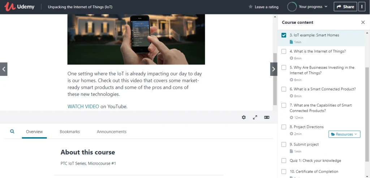Click the circular progress ring icon
The height and width of the screenshot is (178, 370).
click(292, 7)
